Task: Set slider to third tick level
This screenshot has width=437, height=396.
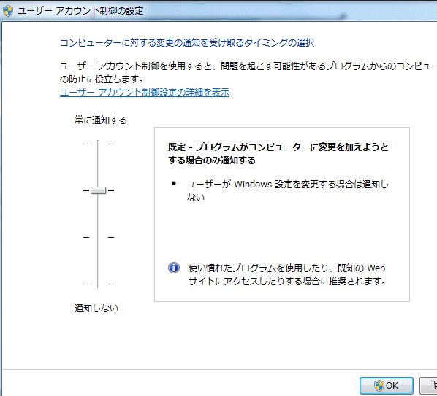Action: (99, 237)
